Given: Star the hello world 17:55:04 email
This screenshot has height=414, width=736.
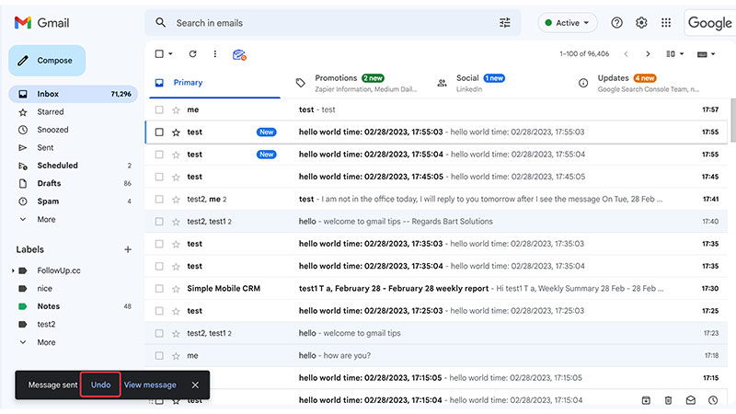Looking at the screenshot, I should click(x=176, y=155).
